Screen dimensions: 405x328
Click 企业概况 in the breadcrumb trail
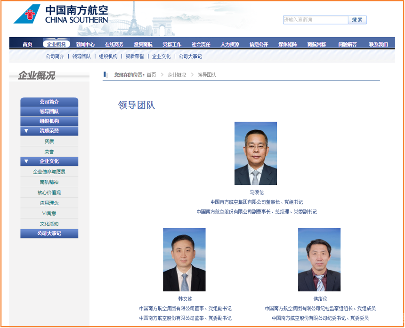177,75
